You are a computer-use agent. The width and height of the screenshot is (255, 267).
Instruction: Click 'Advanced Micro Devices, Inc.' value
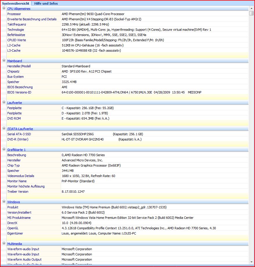[x=82, y=160]
